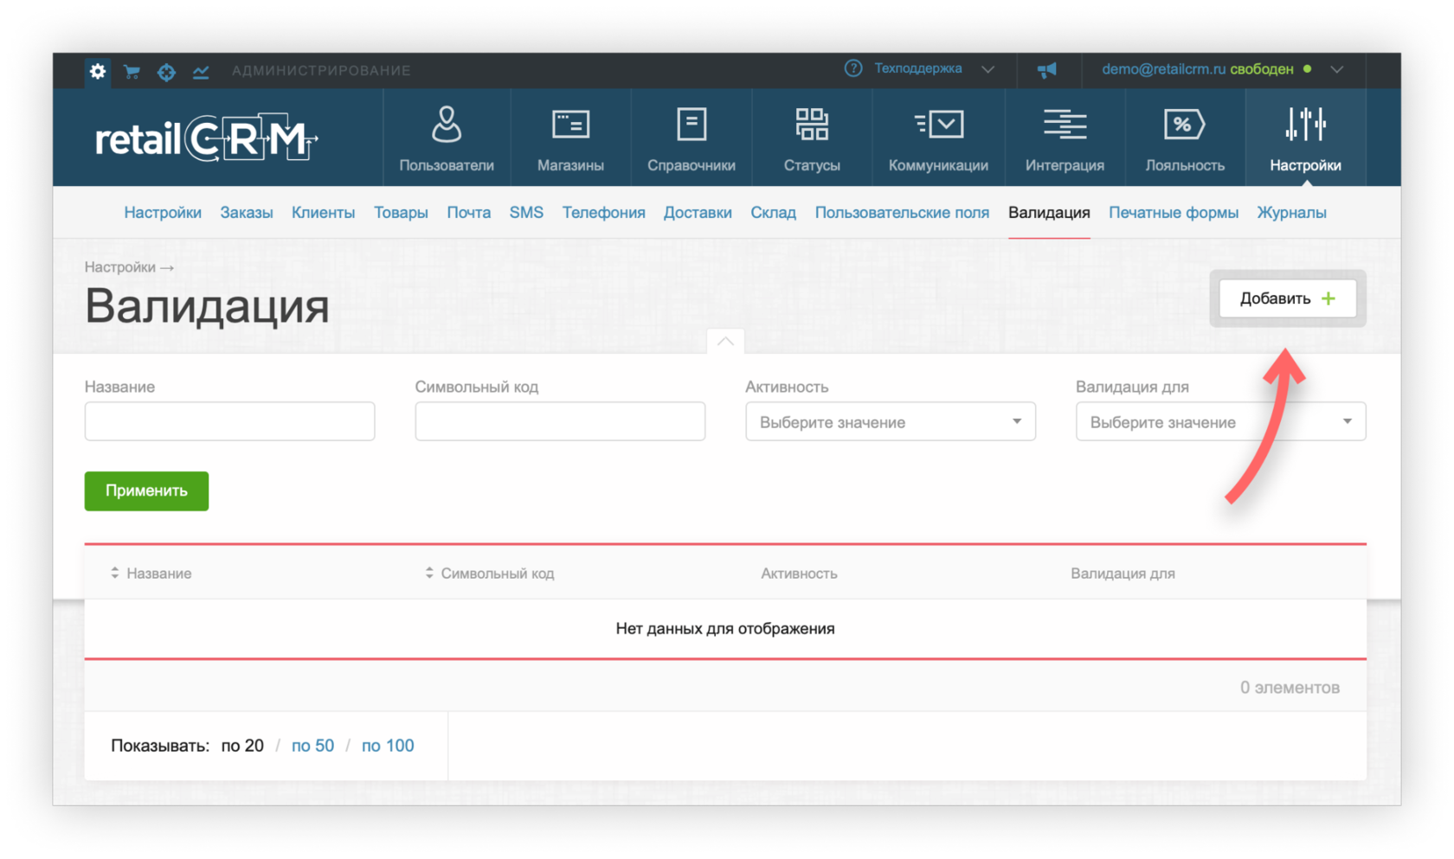Switch to SMS tab

(526, 213)
